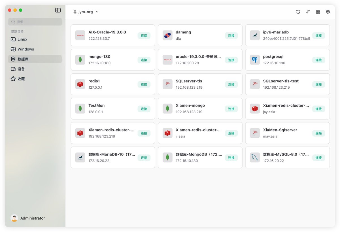Switch to grid view icon
Viewport: 340px width, 232px height.
pos(318,12)
